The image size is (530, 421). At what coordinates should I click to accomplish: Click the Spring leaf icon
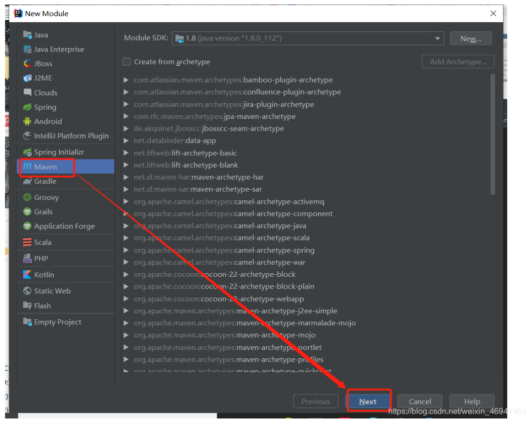click(x=27, y=107)
